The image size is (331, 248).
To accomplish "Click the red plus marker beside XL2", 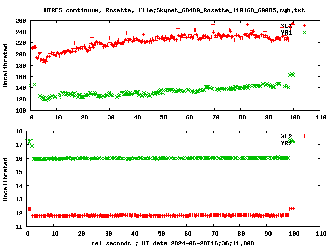I will pos(304,136).
